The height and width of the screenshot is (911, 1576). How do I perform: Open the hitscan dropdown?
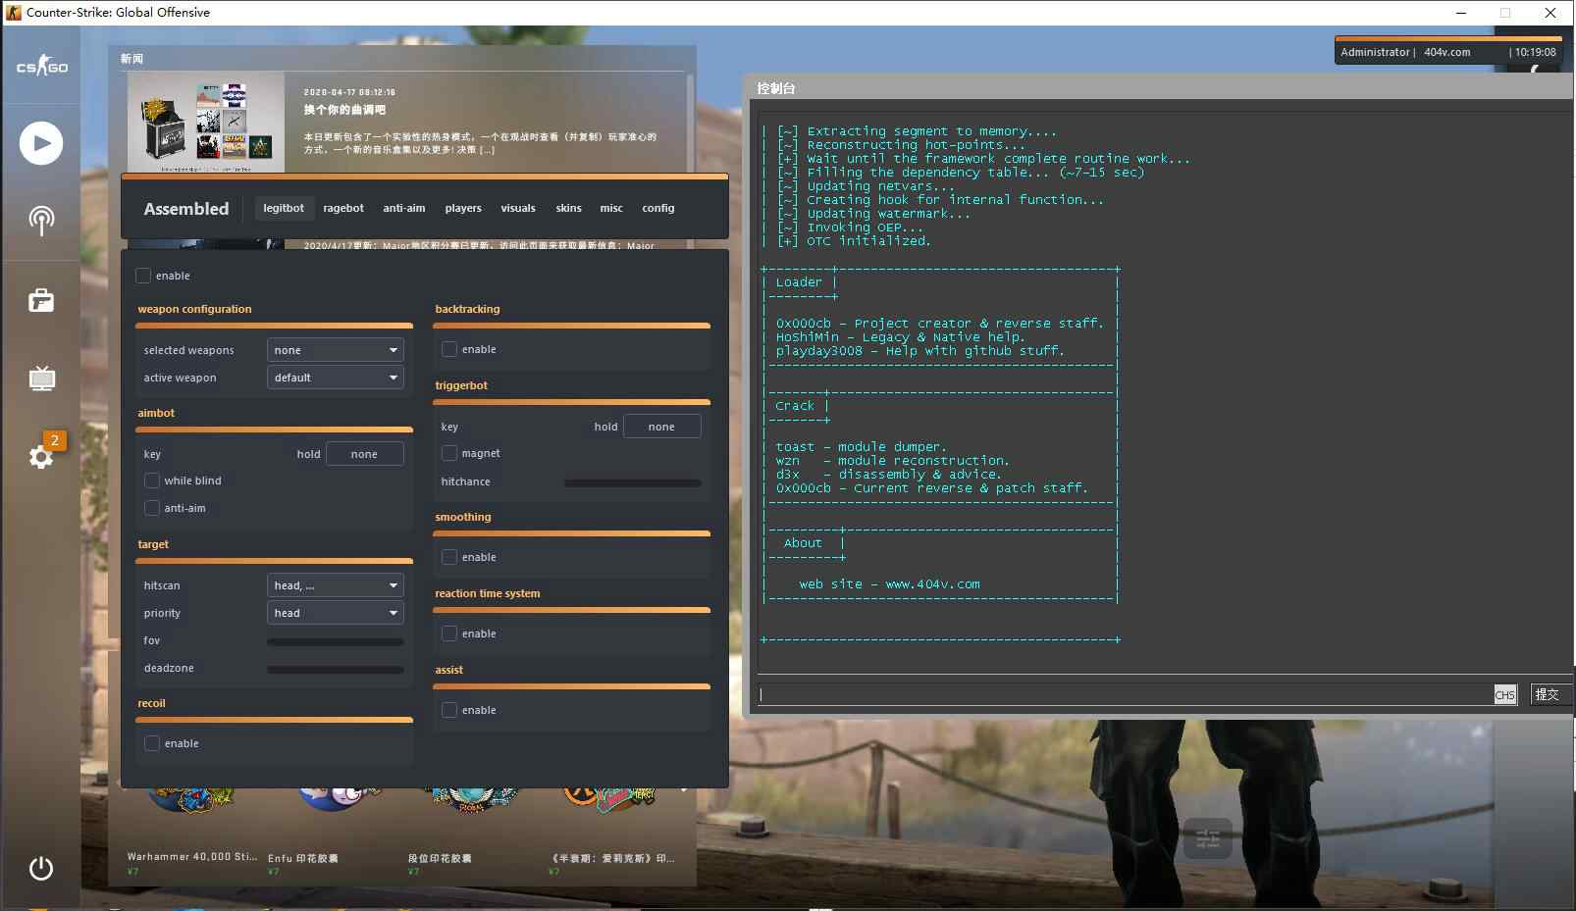pos(336,585)
